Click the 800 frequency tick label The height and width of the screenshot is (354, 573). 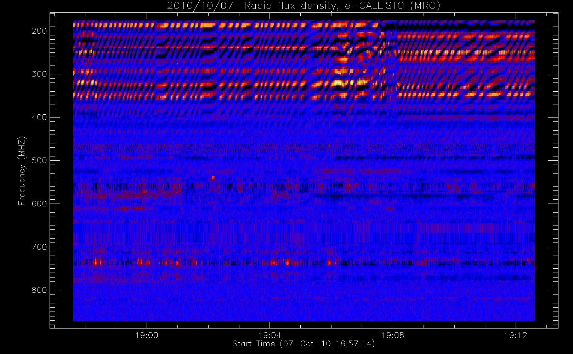tap(39, 290)
